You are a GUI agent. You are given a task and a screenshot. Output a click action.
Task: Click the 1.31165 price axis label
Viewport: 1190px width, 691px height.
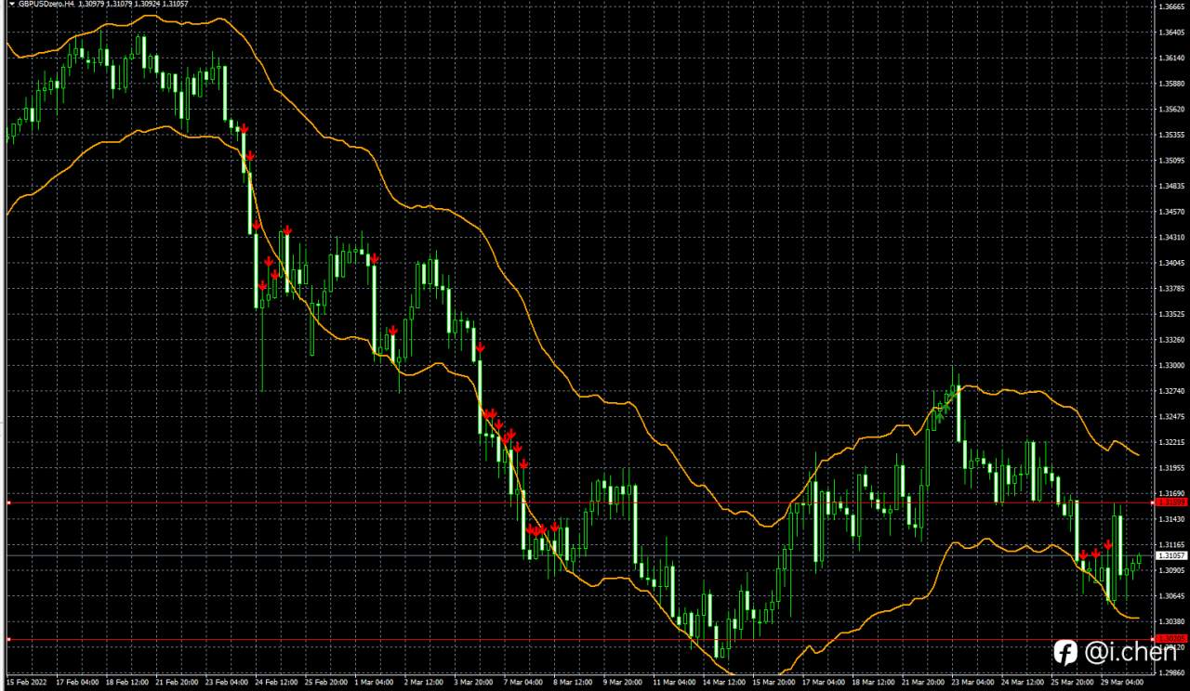pos(1171,545)
